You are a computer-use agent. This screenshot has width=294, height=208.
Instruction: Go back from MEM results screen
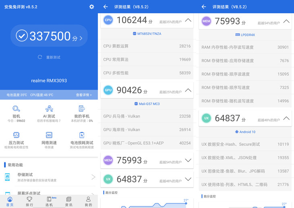tap(204, 7)
